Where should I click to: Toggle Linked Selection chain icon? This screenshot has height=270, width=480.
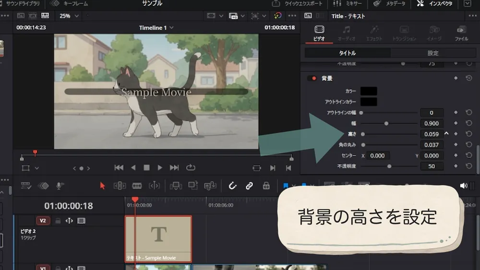(x=249, y=186)
